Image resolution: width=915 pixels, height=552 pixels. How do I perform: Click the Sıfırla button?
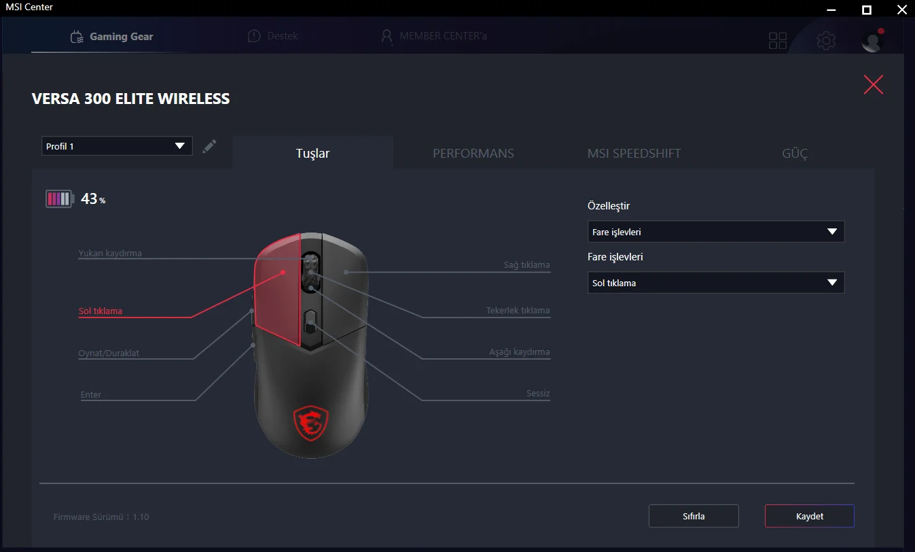(x=694, y=516)
